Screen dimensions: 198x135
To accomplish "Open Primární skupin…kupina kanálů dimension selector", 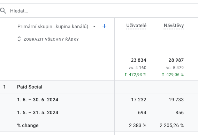I will click(53, 26).
